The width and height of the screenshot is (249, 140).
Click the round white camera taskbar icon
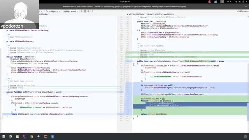pos(39,136)
